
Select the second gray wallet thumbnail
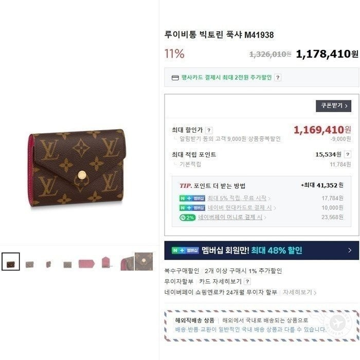coord(30,264)
